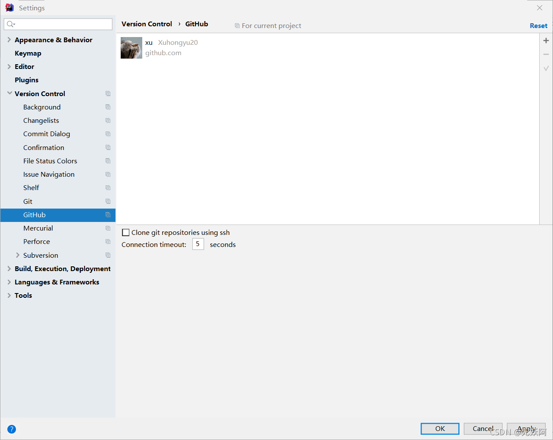Image resolution: width=553 pixels, height=440 pixels.
Task: Set default account with checkmark icon
Action: tap(546, 68)
